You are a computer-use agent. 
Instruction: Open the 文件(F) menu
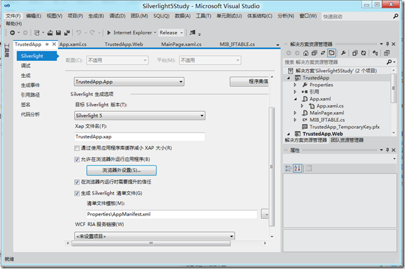point(13,16)
